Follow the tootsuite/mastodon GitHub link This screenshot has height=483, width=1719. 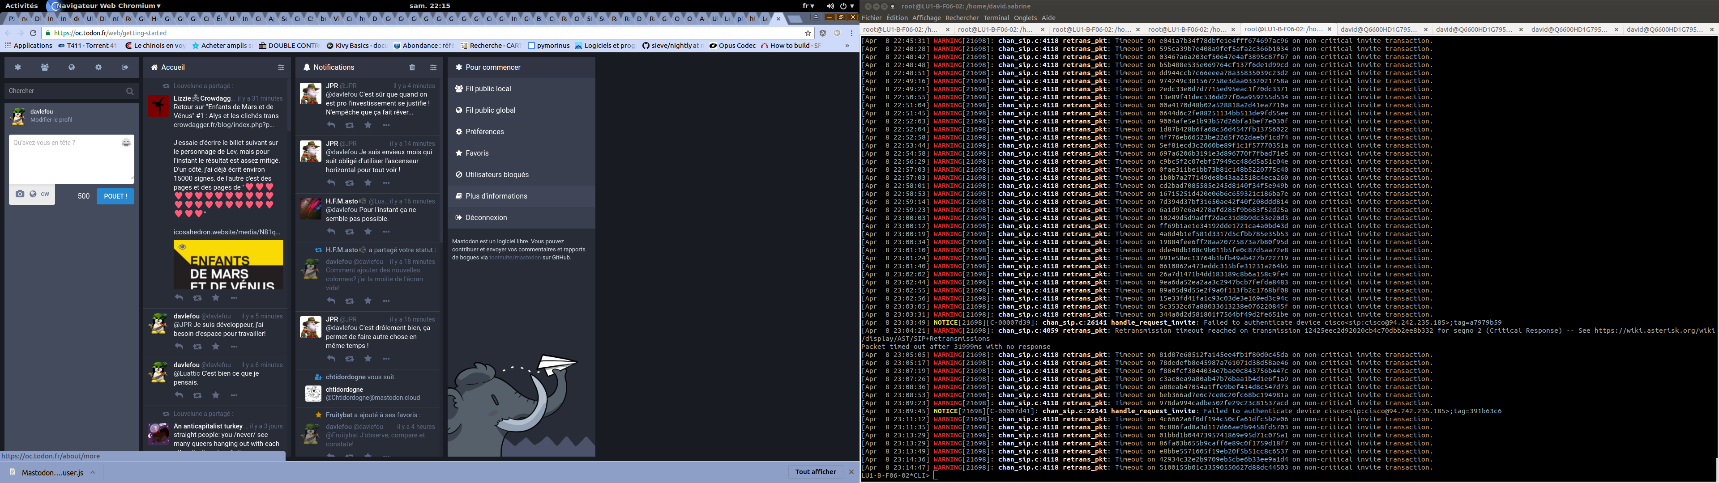[x=514, y=258]
